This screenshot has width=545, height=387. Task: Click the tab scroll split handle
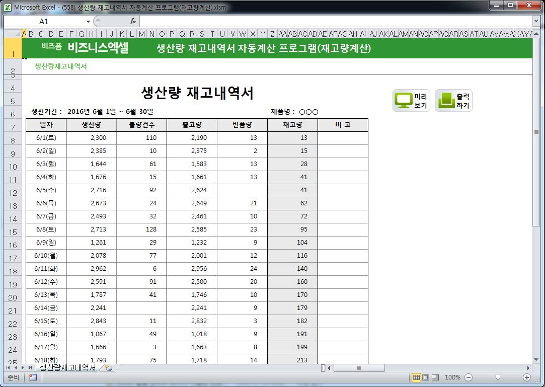(x=323, y=368)
